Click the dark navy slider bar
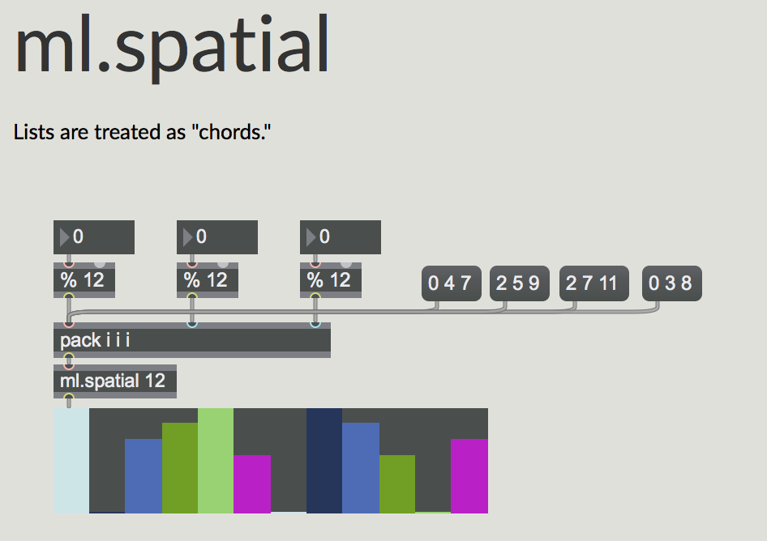Screen dimensions: 767x541 (x=324, y=462)
